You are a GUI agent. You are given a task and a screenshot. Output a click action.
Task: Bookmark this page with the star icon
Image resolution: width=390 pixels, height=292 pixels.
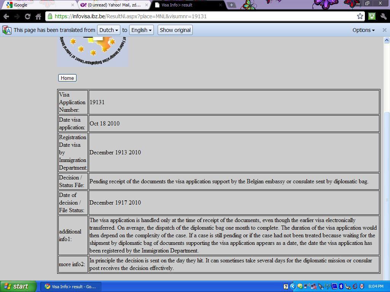pyautogui.click(x=360, y=16)
